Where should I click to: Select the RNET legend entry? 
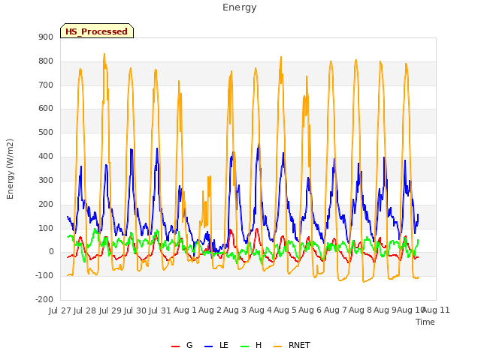coord(292,345)
